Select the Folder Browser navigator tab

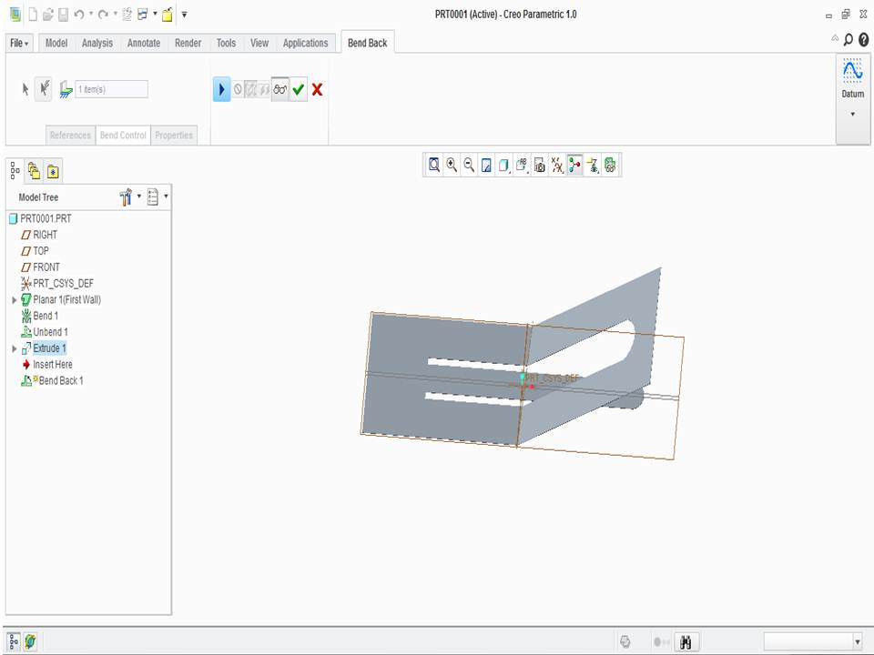click(x=34, y=171)
